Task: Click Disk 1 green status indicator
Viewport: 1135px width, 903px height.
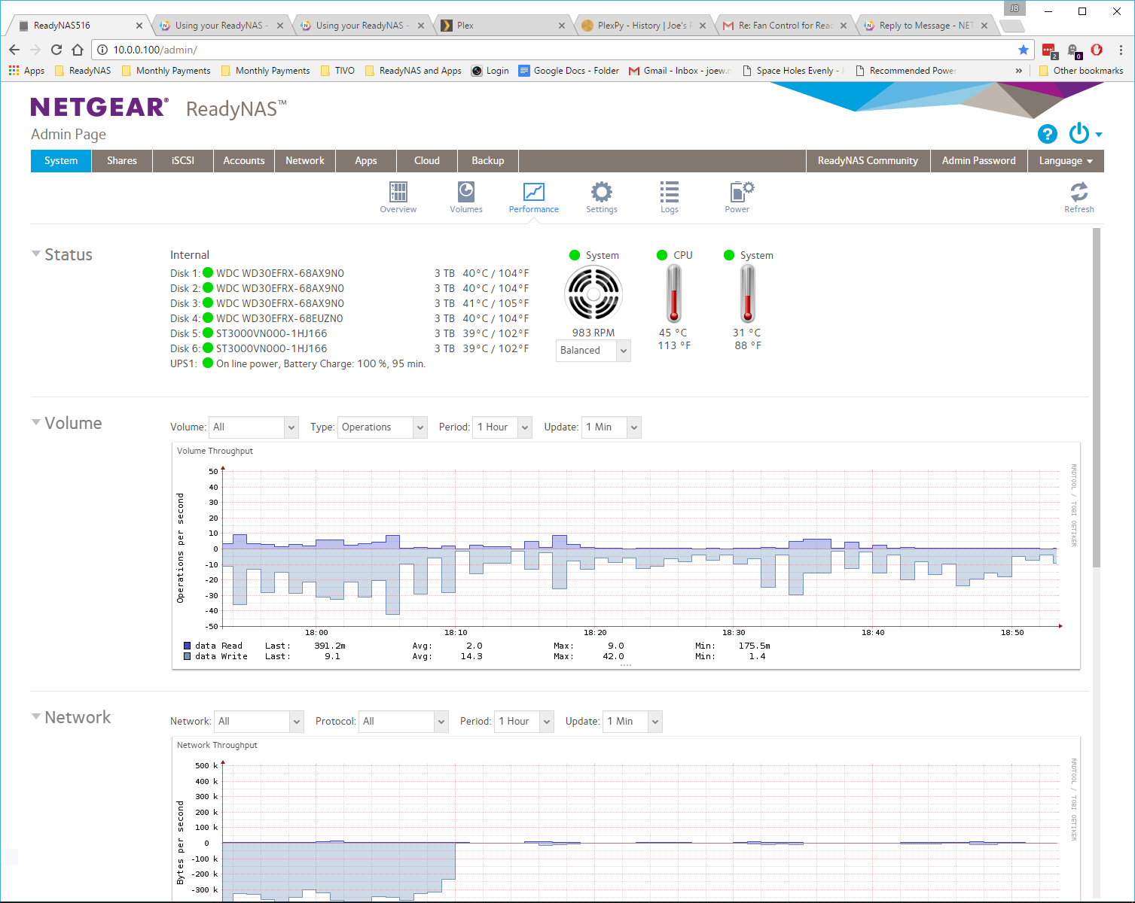Action: 208,273
